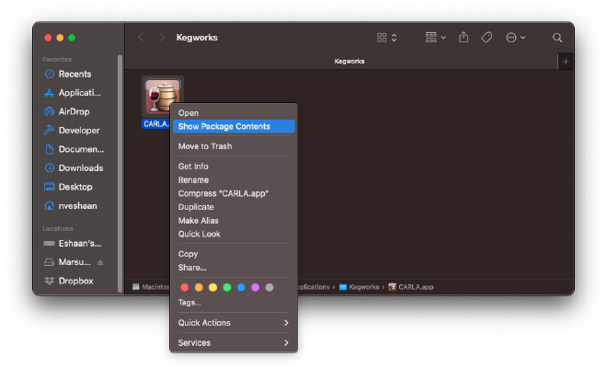
Task: Open the action (ellipsis) menu
Action: (x=515, y=38)
